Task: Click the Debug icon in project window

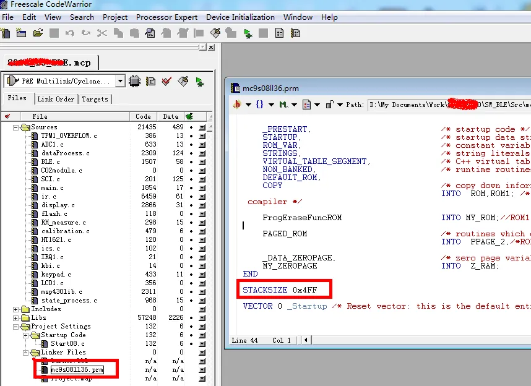Action: pyautogui.click(x=200, y=82)
